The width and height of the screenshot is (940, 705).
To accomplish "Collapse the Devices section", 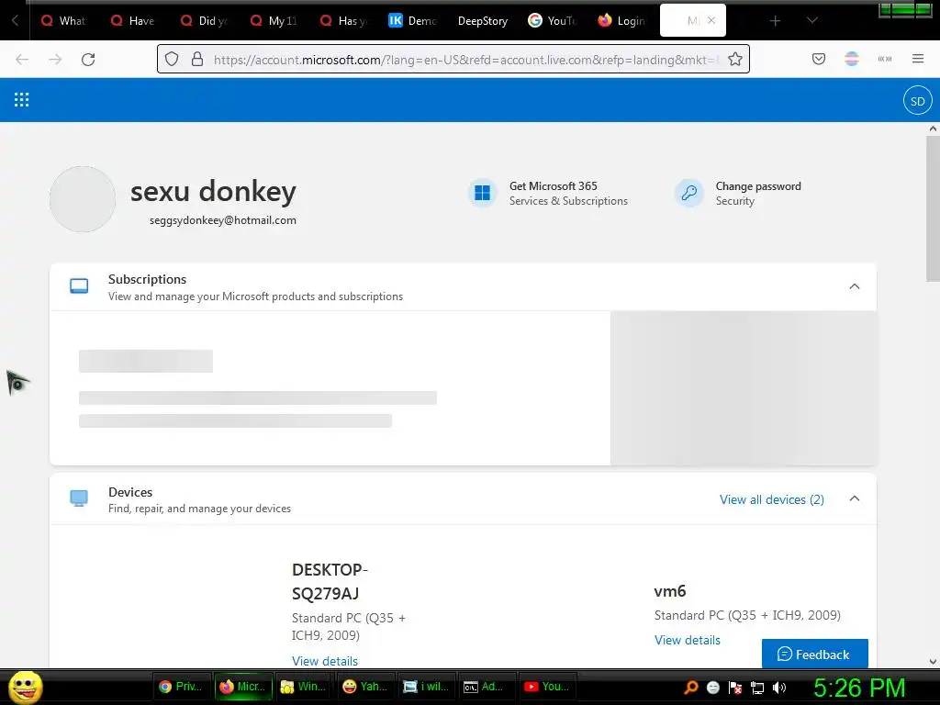I will [x=855, y=498].
